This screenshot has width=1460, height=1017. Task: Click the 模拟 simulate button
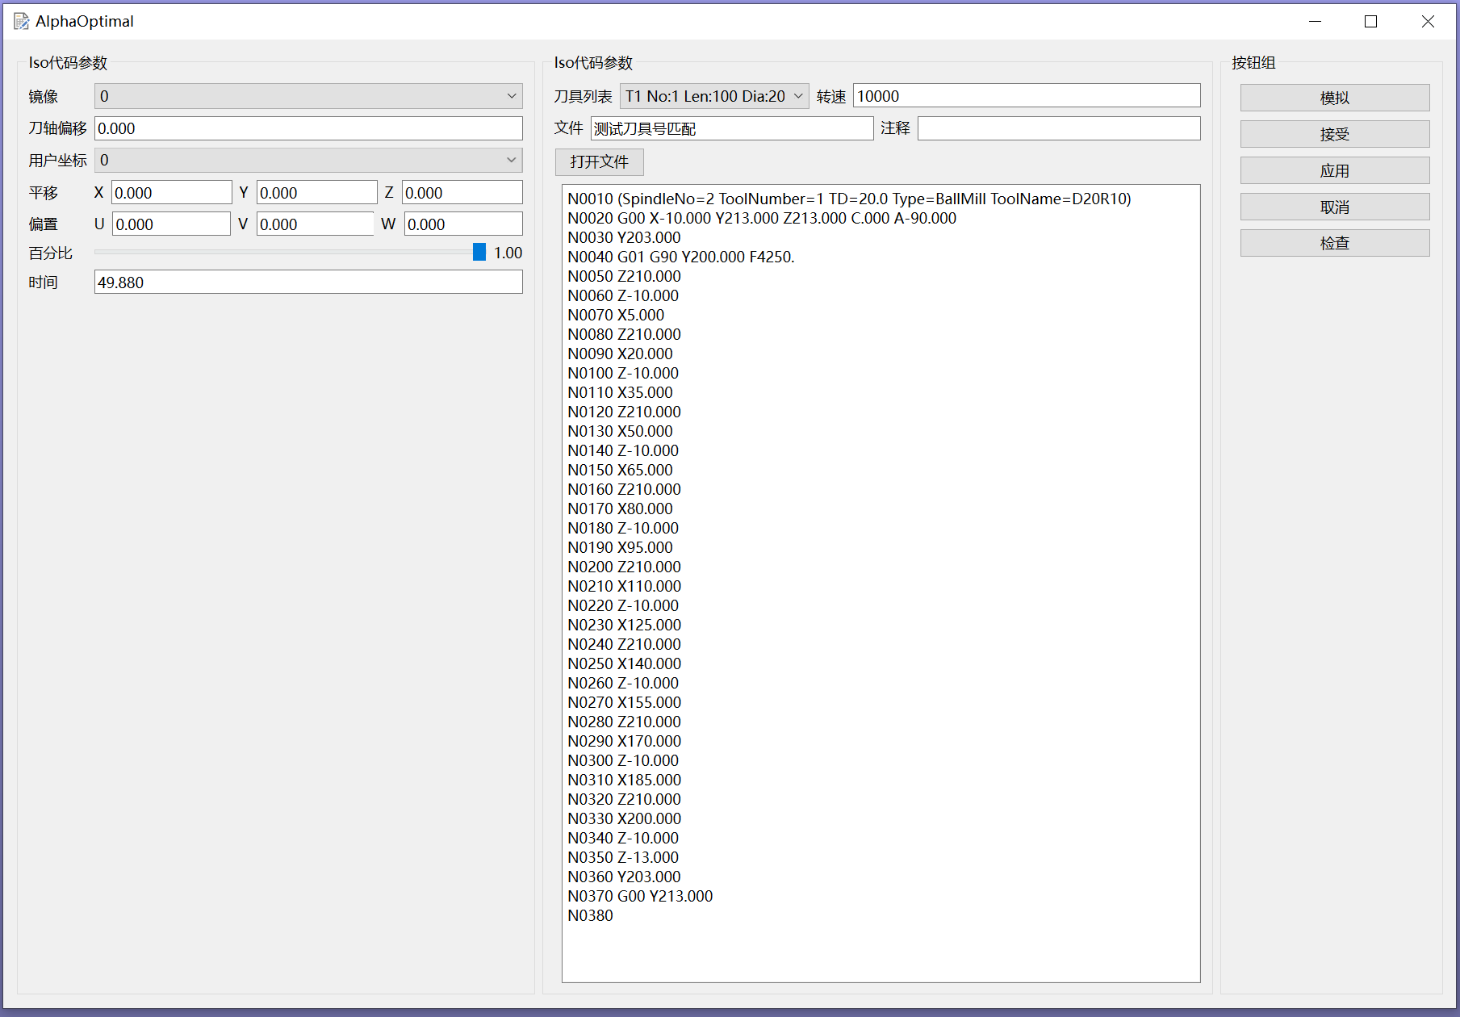click(1334, 98)
